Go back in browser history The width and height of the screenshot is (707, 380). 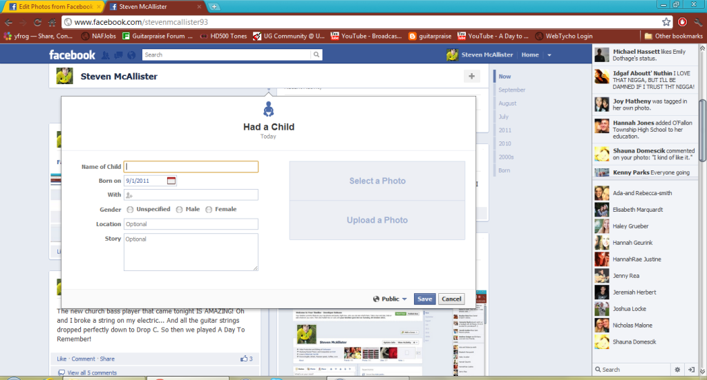click(x=8, y=22)
